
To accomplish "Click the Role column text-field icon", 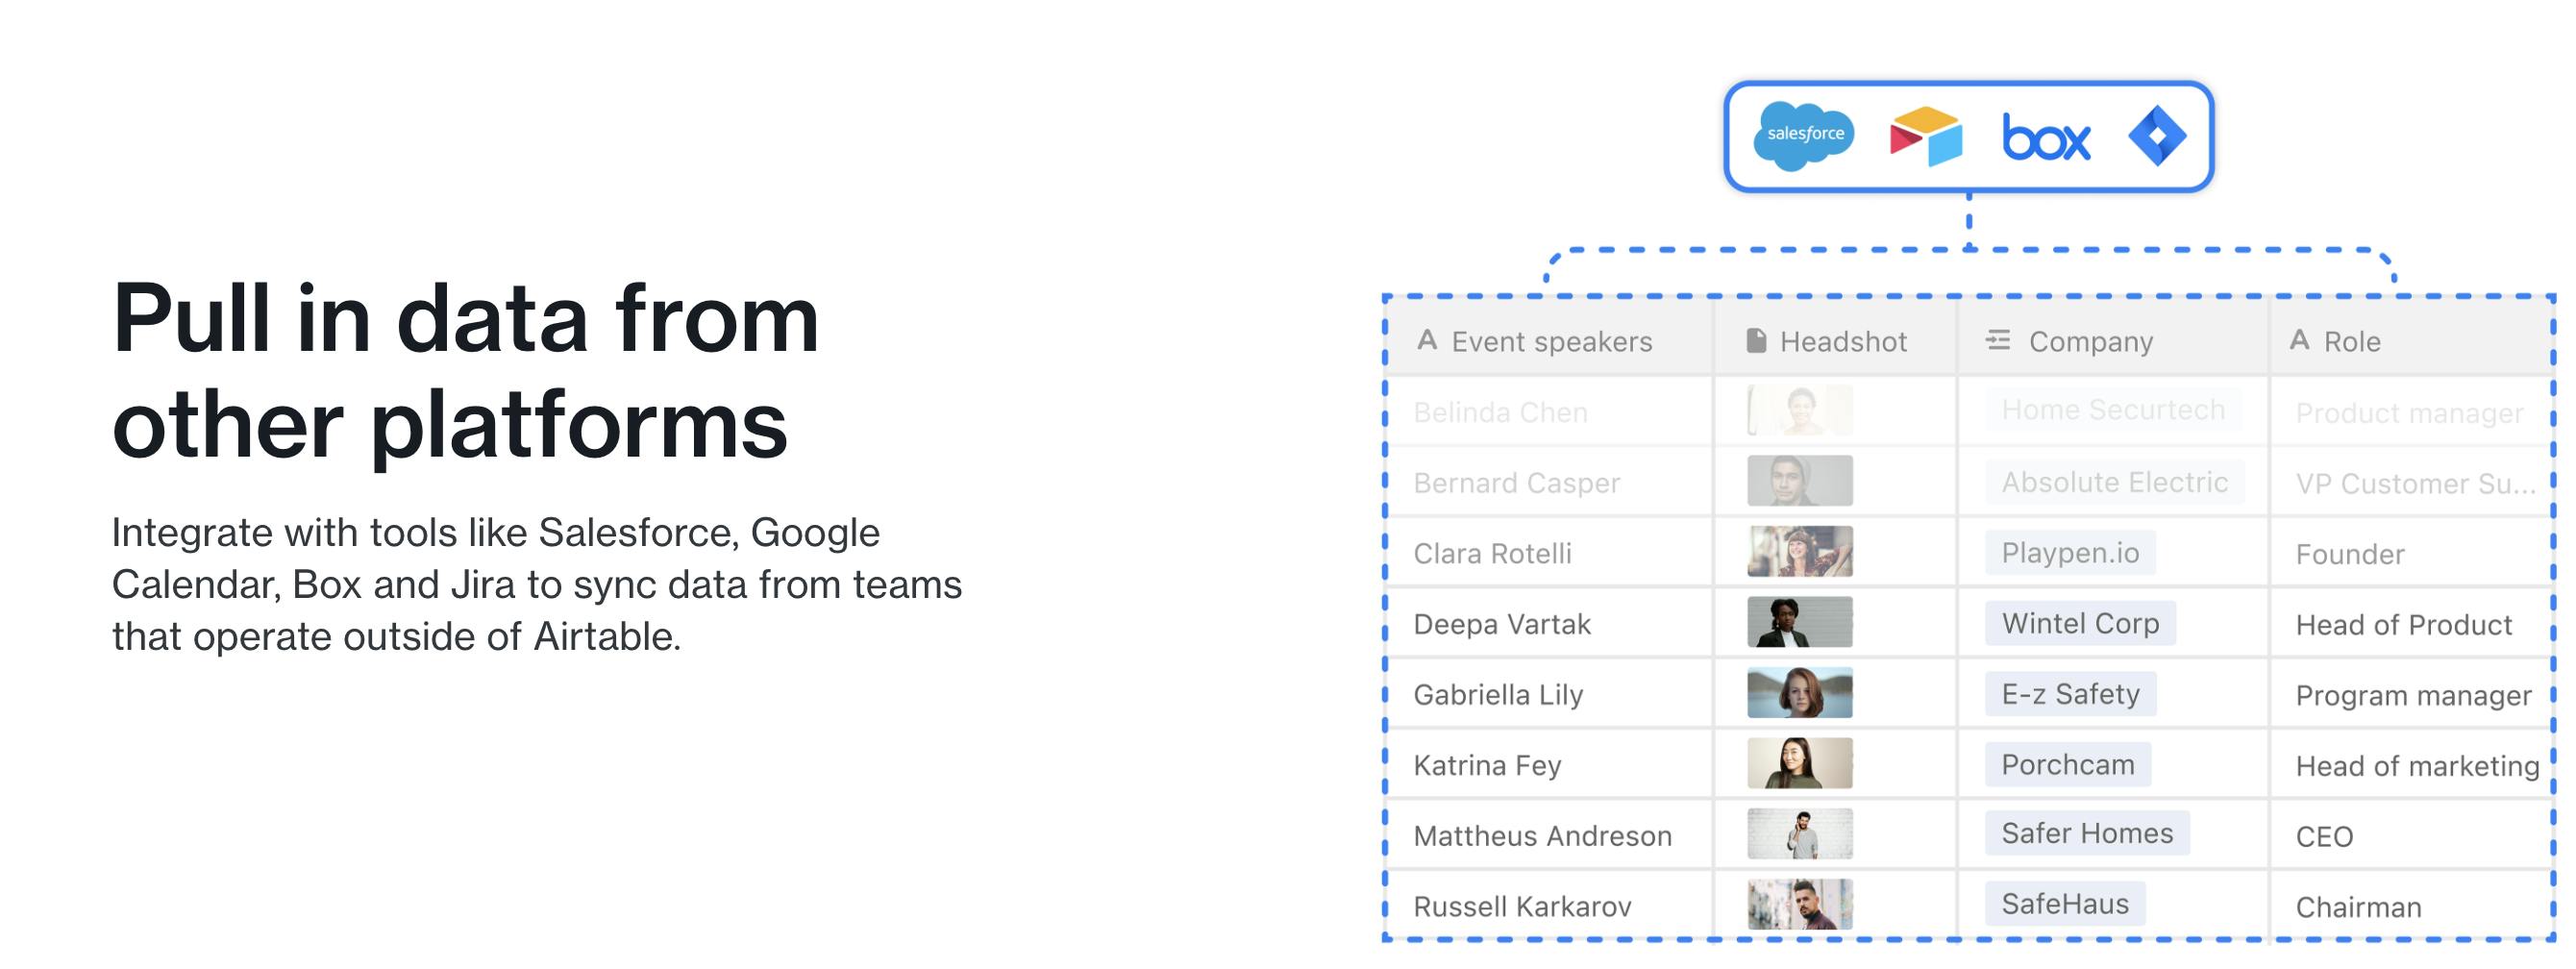I will pyautogui.click(x=2299, y=341).
